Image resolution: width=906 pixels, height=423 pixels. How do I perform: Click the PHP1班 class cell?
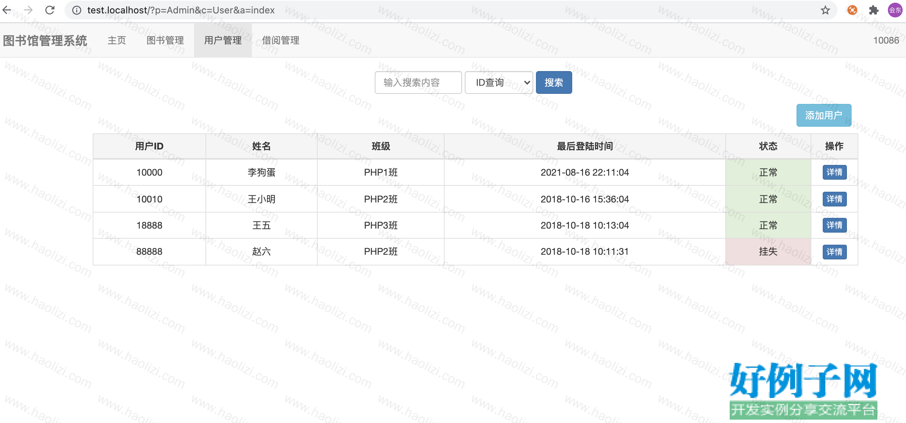click(x=380, y=172)
